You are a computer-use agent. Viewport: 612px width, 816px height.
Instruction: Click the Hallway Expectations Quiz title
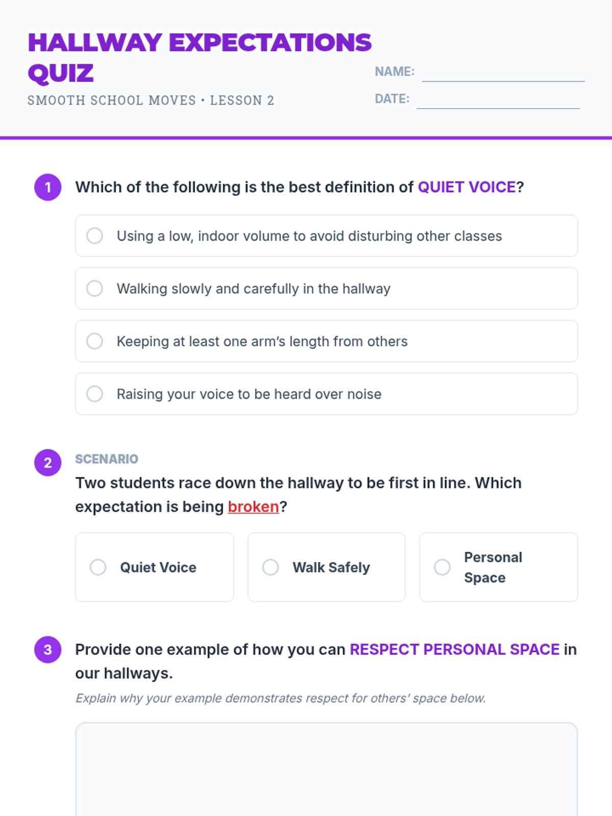(x=199, y=57)
